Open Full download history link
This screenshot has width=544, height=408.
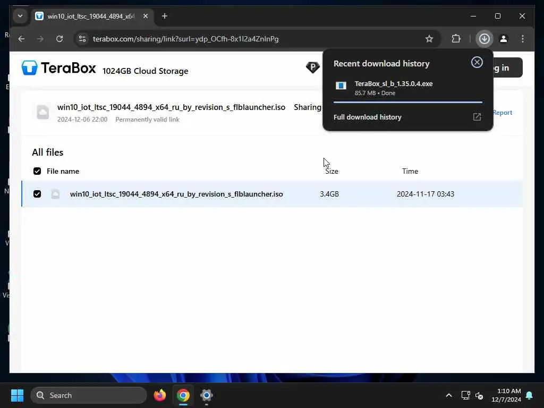coord(368,117)
